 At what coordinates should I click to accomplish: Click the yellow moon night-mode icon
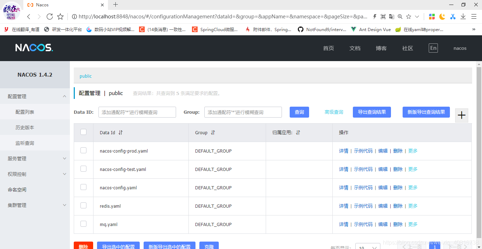tap(442, 17)
